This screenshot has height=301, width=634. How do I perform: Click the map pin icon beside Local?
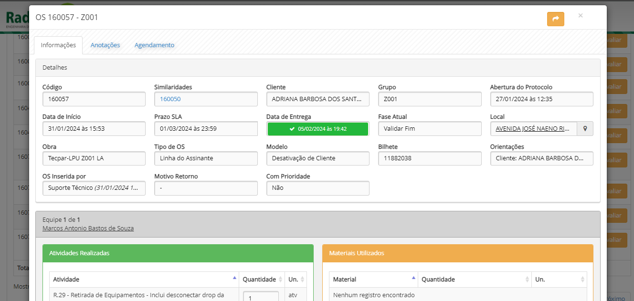[585, 129]
